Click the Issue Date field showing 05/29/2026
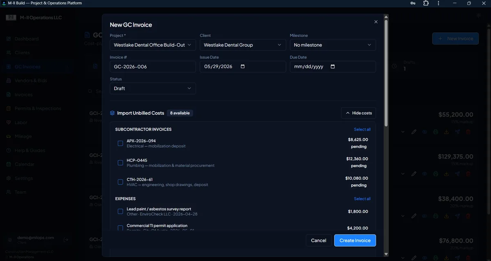Screen dimensions: 491x261 tap(243, 67)
